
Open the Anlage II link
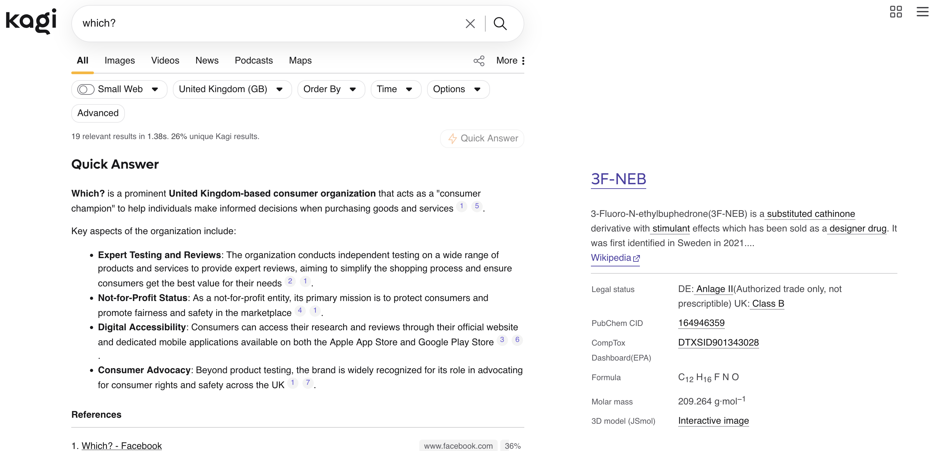714,289
